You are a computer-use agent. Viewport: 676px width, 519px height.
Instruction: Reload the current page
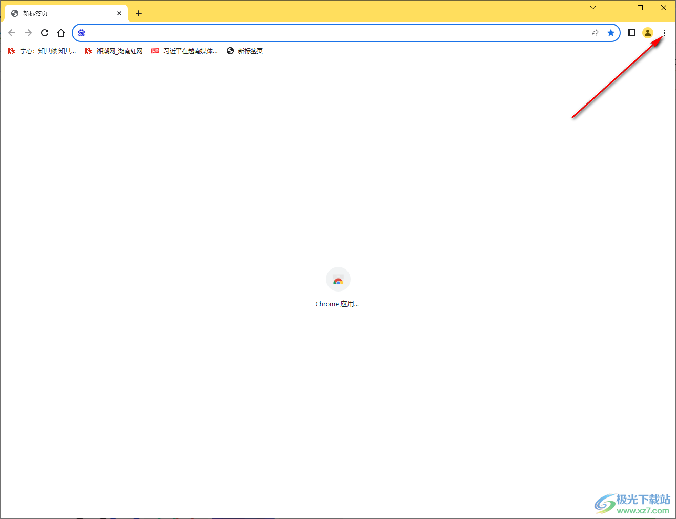[45, 33]
